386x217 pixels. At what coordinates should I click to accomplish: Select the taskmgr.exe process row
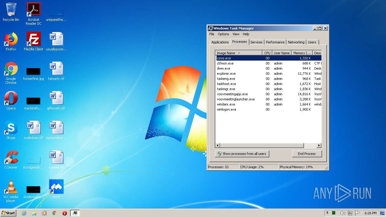tap(269, 89)
